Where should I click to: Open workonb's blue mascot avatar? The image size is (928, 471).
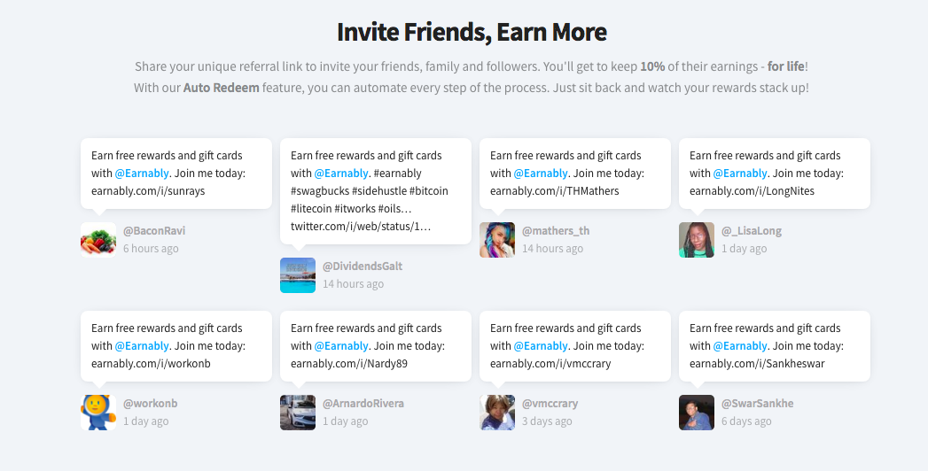pyautogui.click(x=98, y=413)
